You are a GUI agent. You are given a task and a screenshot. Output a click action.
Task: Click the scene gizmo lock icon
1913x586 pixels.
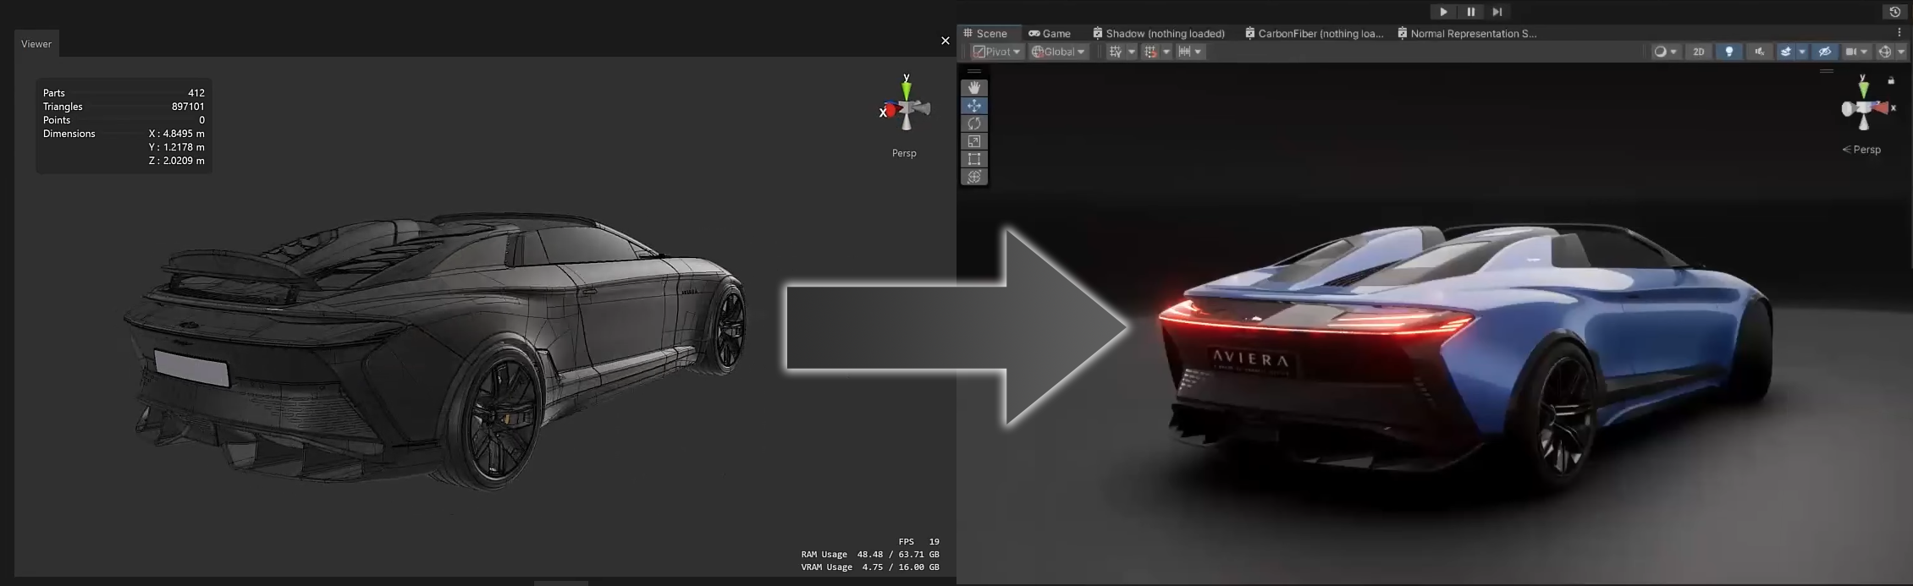pyautogui.click(x=1891, y=80)
